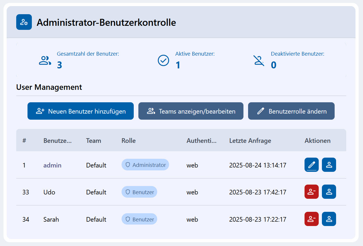Click the Aktive Benutzer checkmark icon
Screen dimensions: 363x246
pos(163,61)
